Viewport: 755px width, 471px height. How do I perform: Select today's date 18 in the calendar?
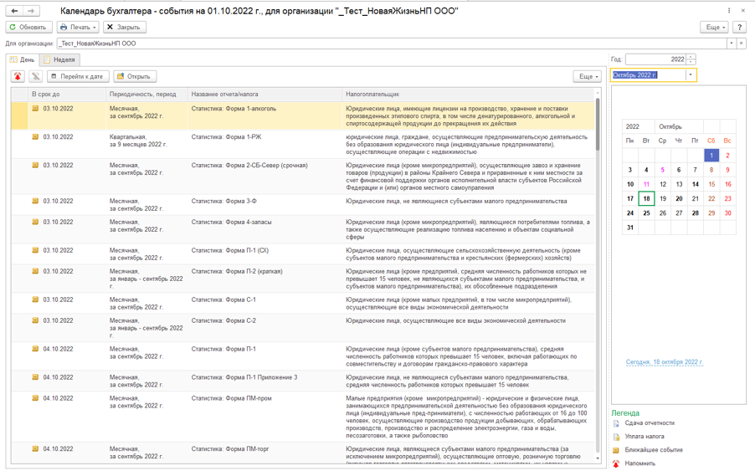pos(646,199)
